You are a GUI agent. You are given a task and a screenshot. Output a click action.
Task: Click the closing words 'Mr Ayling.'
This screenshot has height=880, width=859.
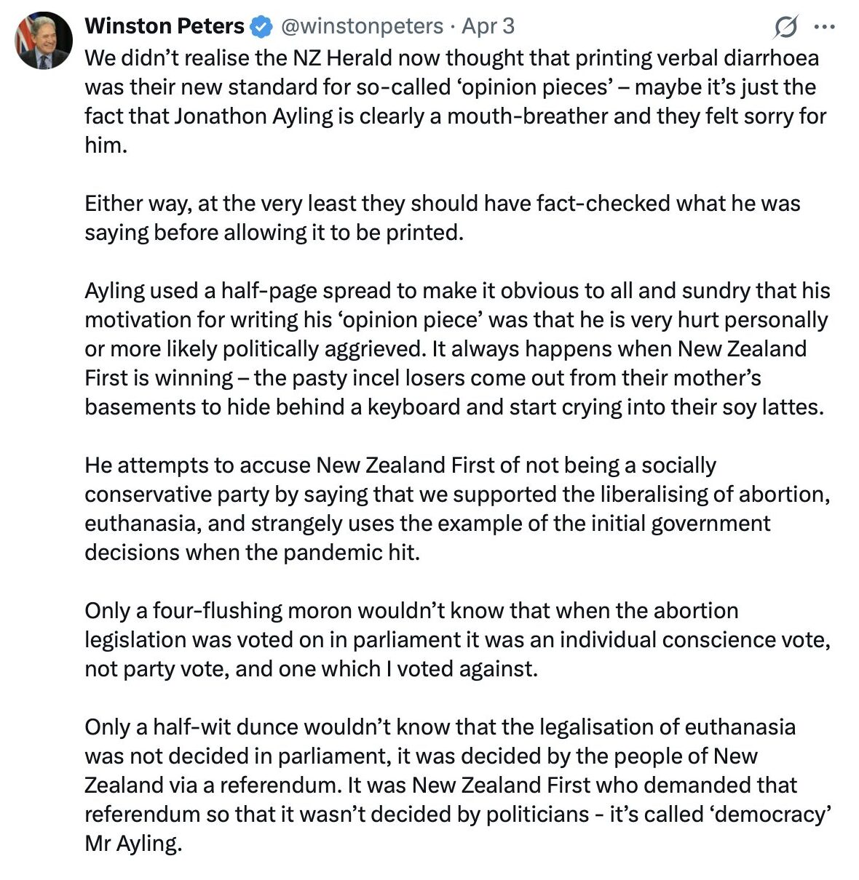tap(132, 844)
